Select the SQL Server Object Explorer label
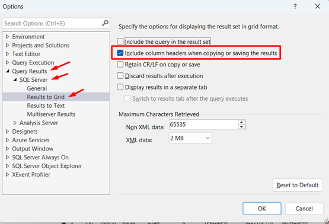329x224 pixels. (47, 166)
